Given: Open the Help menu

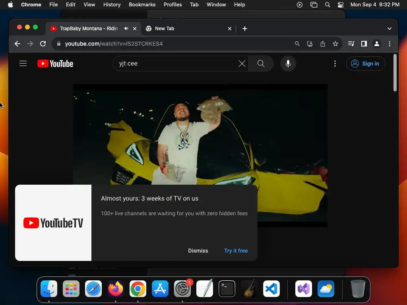Looking at the screenshot, I should 239,5.
